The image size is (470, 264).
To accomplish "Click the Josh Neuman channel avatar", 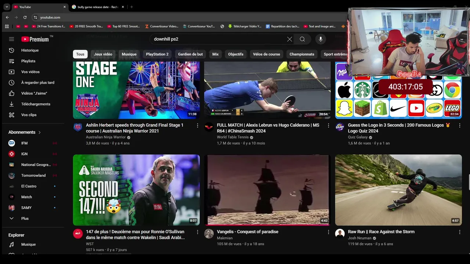I will (340, 234).
